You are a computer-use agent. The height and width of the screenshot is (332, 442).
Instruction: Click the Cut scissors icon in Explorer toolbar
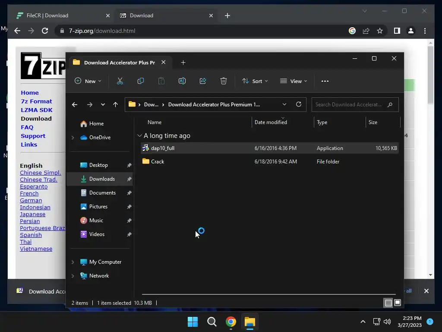[120, 81]
